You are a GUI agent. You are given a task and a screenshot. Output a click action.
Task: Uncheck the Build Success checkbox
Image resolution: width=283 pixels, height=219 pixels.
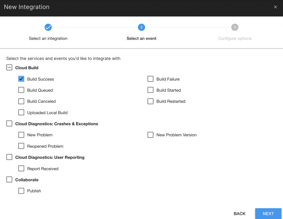point(21,79)
